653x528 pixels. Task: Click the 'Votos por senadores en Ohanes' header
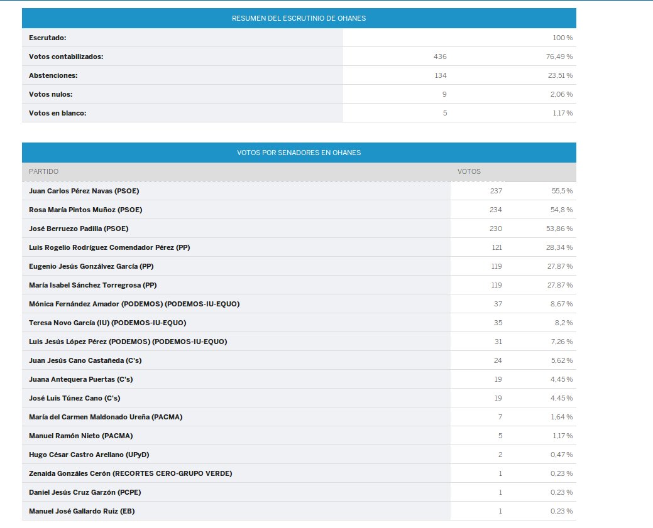tap(299, 153)
